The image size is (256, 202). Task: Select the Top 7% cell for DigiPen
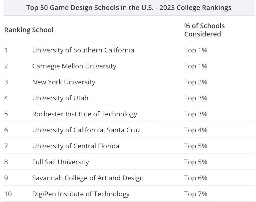pyautogui.click(x=196, y=194)
